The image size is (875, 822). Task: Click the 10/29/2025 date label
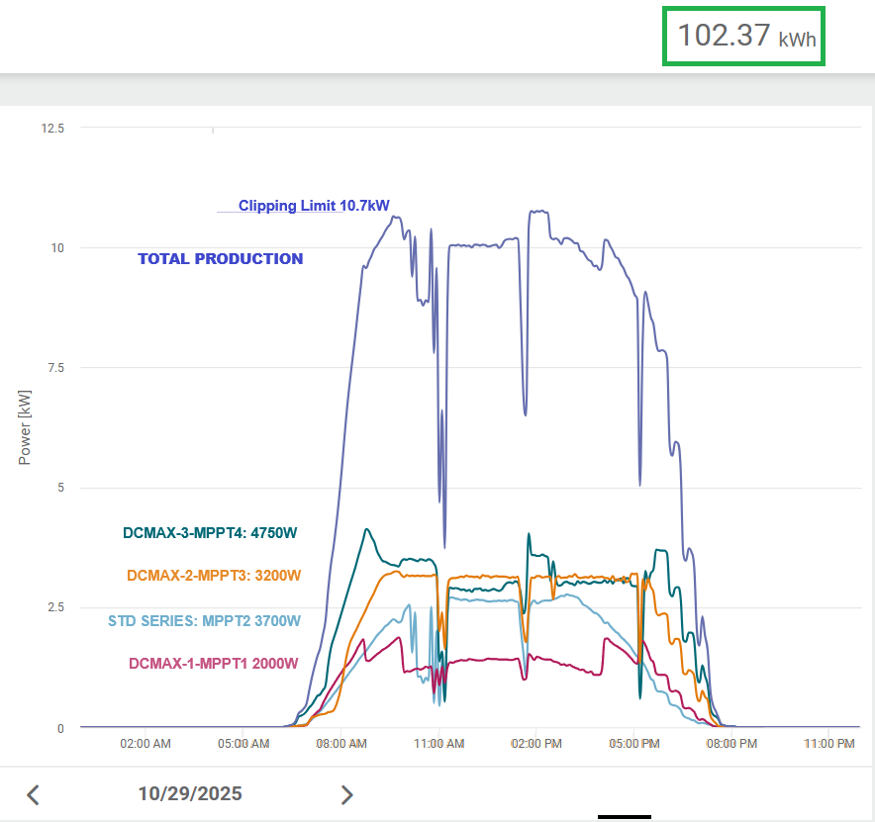190,794
